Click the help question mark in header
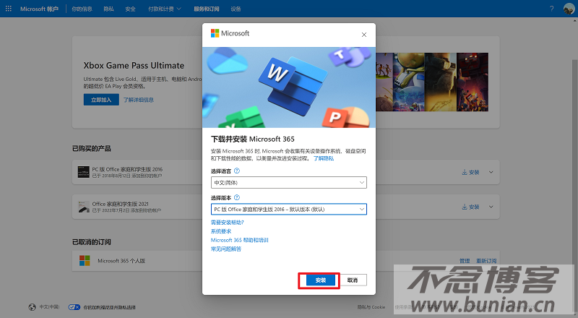This screenshot has width=578, height=318. pos(551,9)
